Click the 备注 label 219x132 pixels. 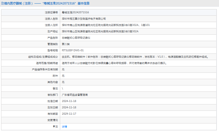point(55,88)
